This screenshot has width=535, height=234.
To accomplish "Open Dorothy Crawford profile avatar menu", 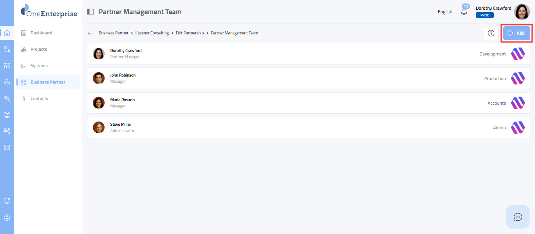I will pos(522,12).
